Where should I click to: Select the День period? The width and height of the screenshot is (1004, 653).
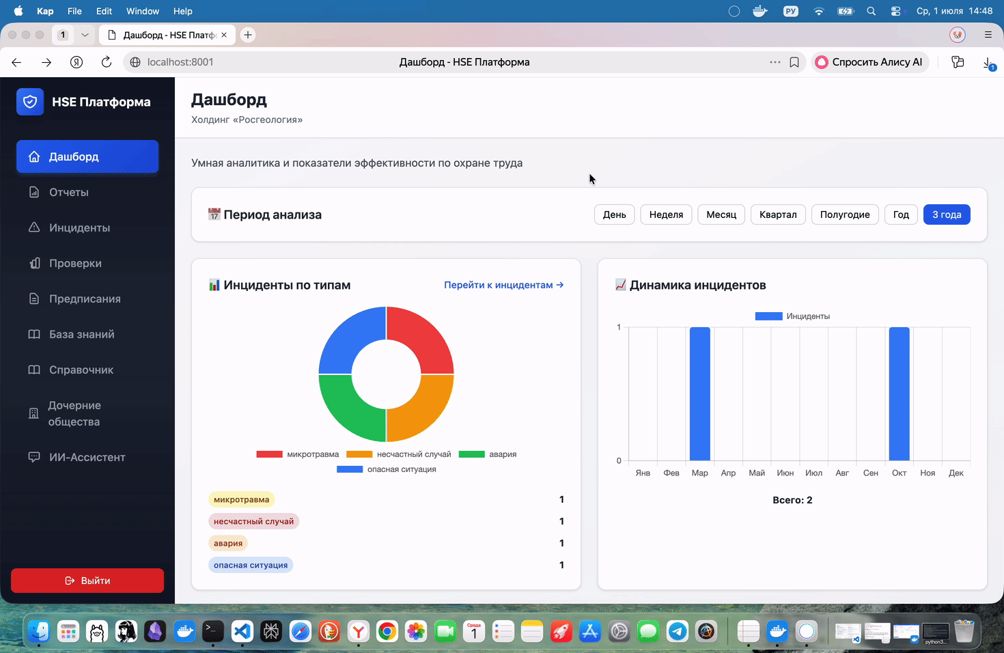pos(615,214)
